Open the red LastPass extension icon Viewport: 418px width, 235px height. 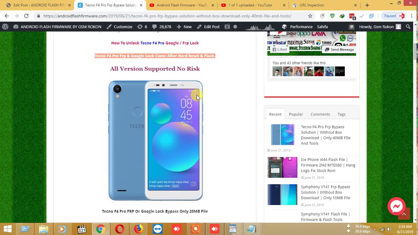(x=352, y=16)
